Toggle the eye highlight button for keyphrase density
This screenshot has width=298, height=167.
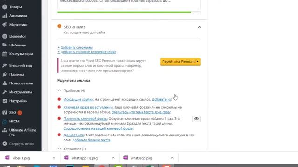pos(196,119)
